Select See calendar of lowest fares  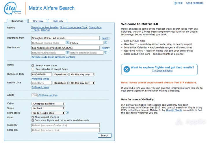pyautogui.click(x=33, y=69)
